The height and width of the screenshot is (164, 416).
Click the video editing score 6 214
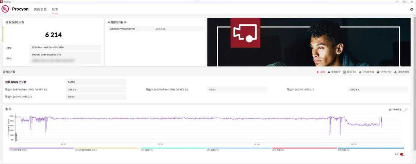click(x=53, y=35)
